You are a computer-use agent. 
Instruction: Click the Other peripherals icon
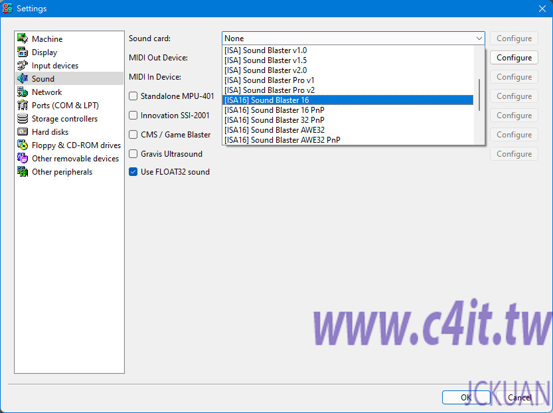pyautogui.click(x=23, y=172)
